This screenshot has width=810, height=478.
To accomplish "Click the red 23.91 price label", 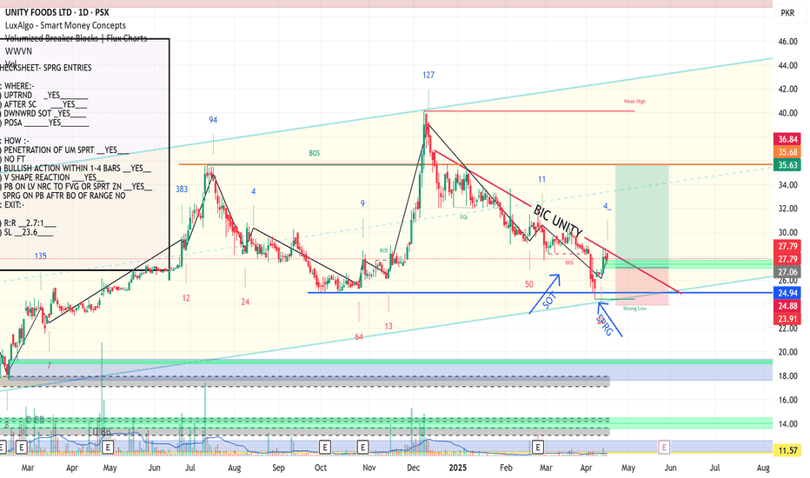I will coord(787,319).
